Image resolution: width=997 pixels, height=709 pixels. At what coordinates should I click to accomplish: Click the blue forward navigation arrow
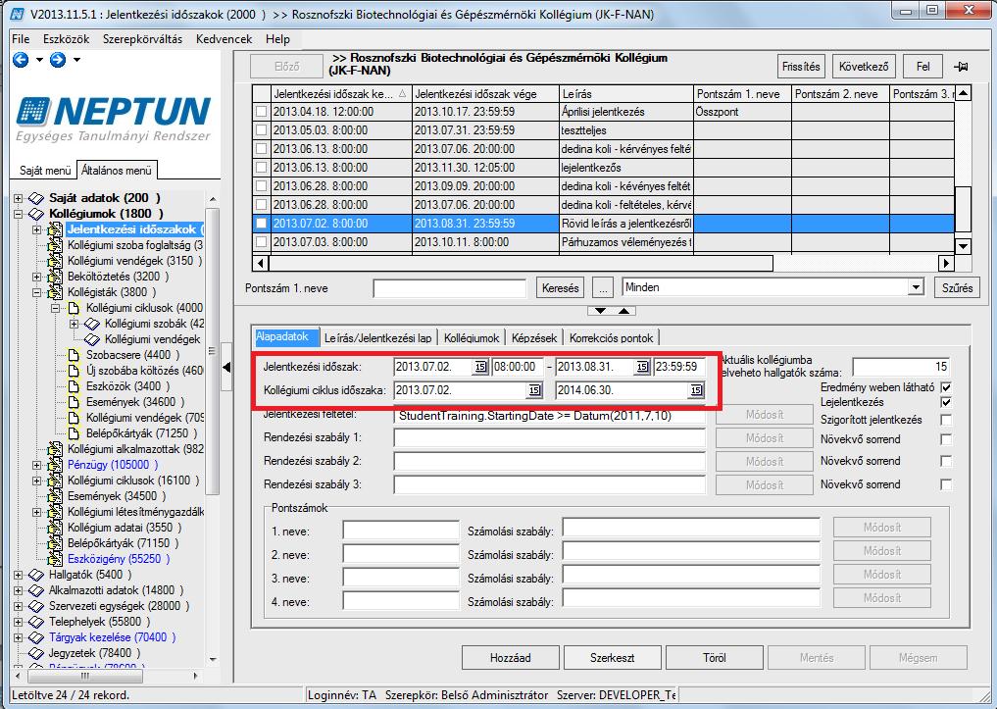click(x=58, y=60)
